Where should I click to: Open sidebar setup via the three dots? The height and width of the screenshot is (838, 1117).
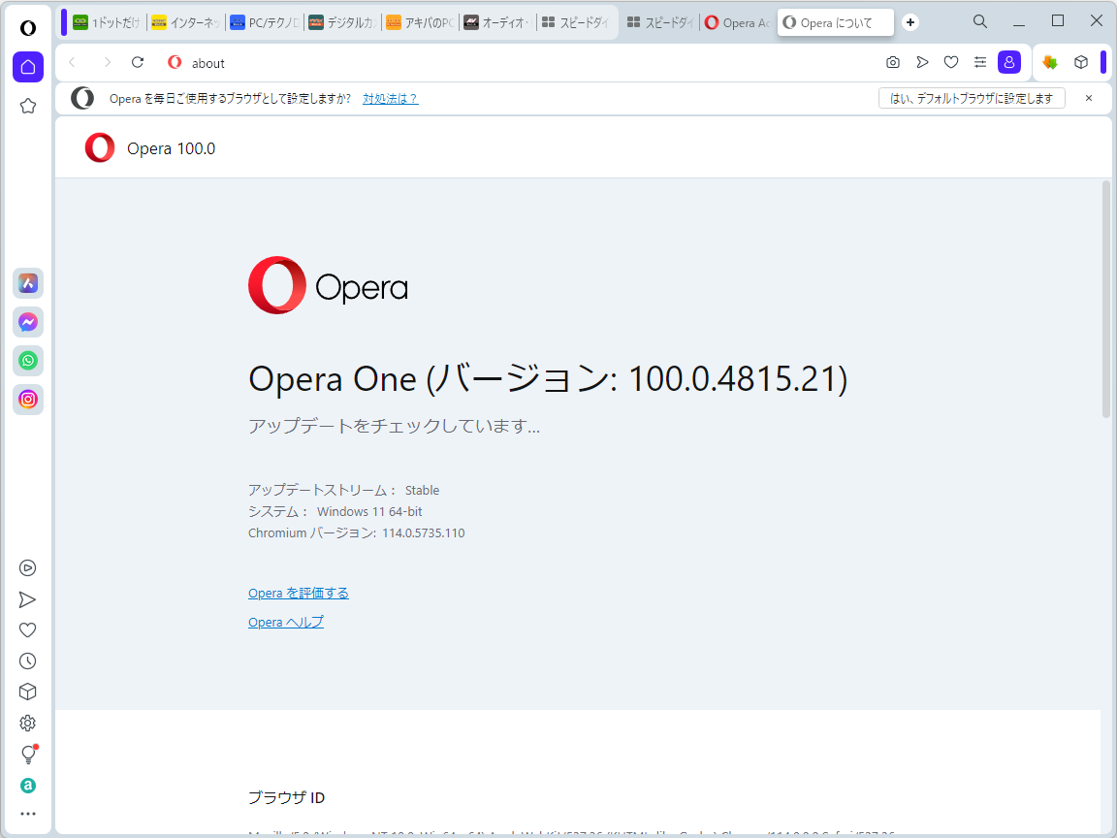27,814
